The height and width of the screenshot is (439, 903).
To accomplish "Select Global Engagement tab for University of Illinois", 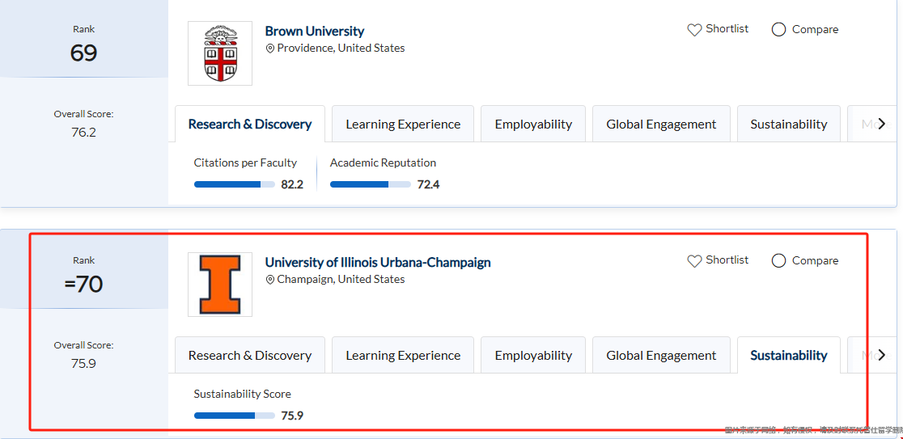I will tap(661, 356).
